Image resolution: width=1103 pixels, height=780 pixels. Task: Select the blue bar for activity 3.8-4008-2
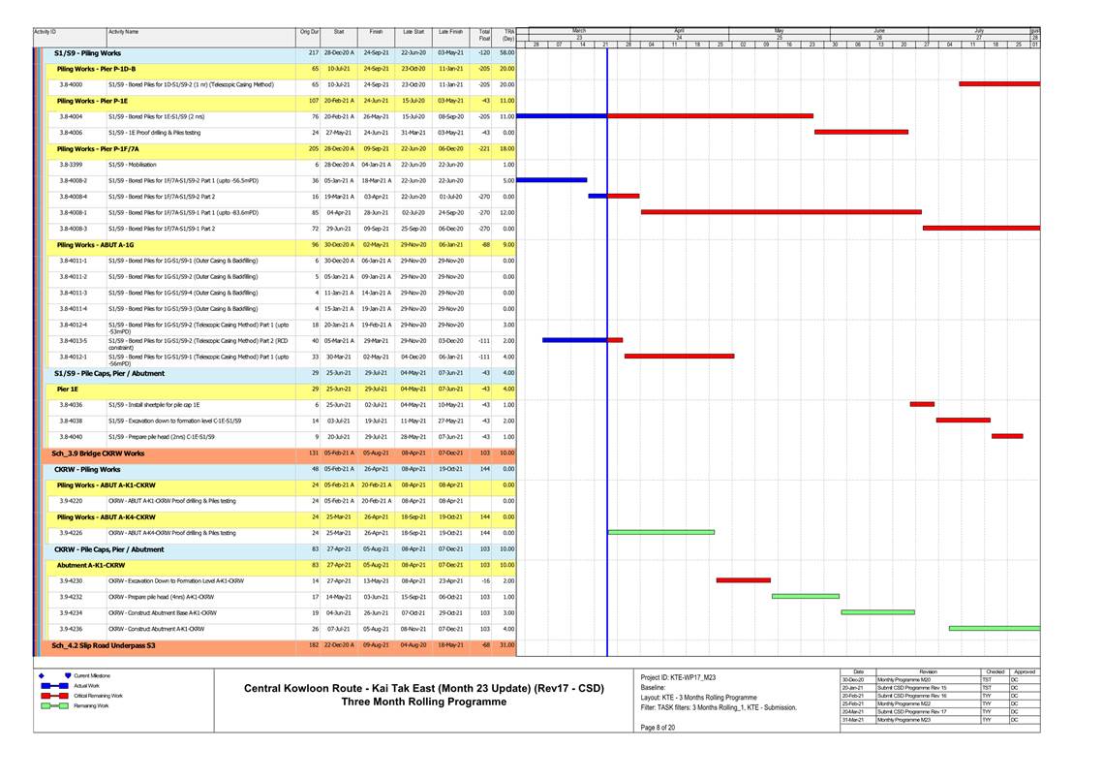click(x=551, y=179)
